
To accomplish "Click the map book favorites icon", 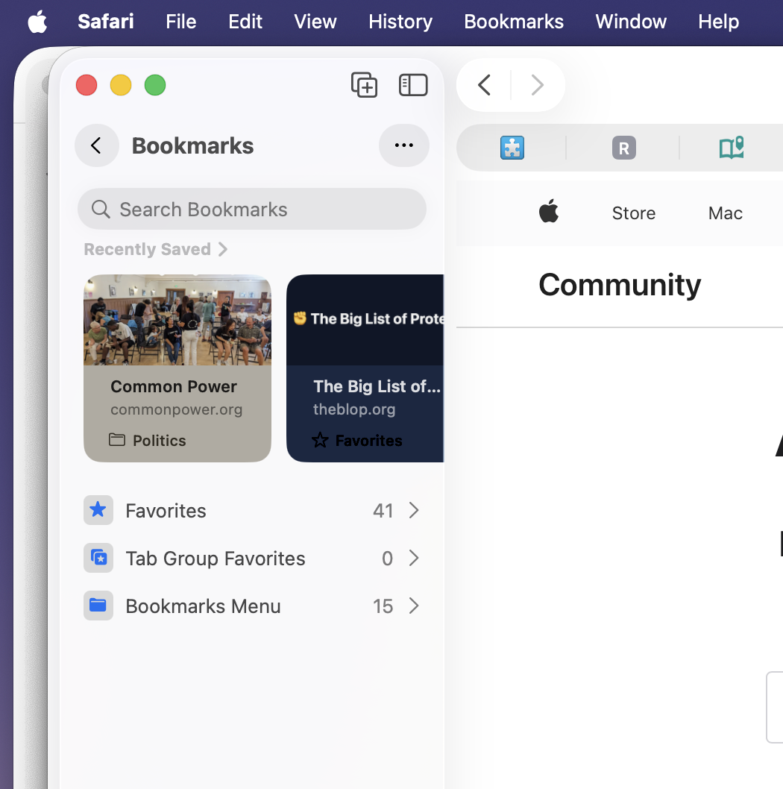I will coord(732,148).
